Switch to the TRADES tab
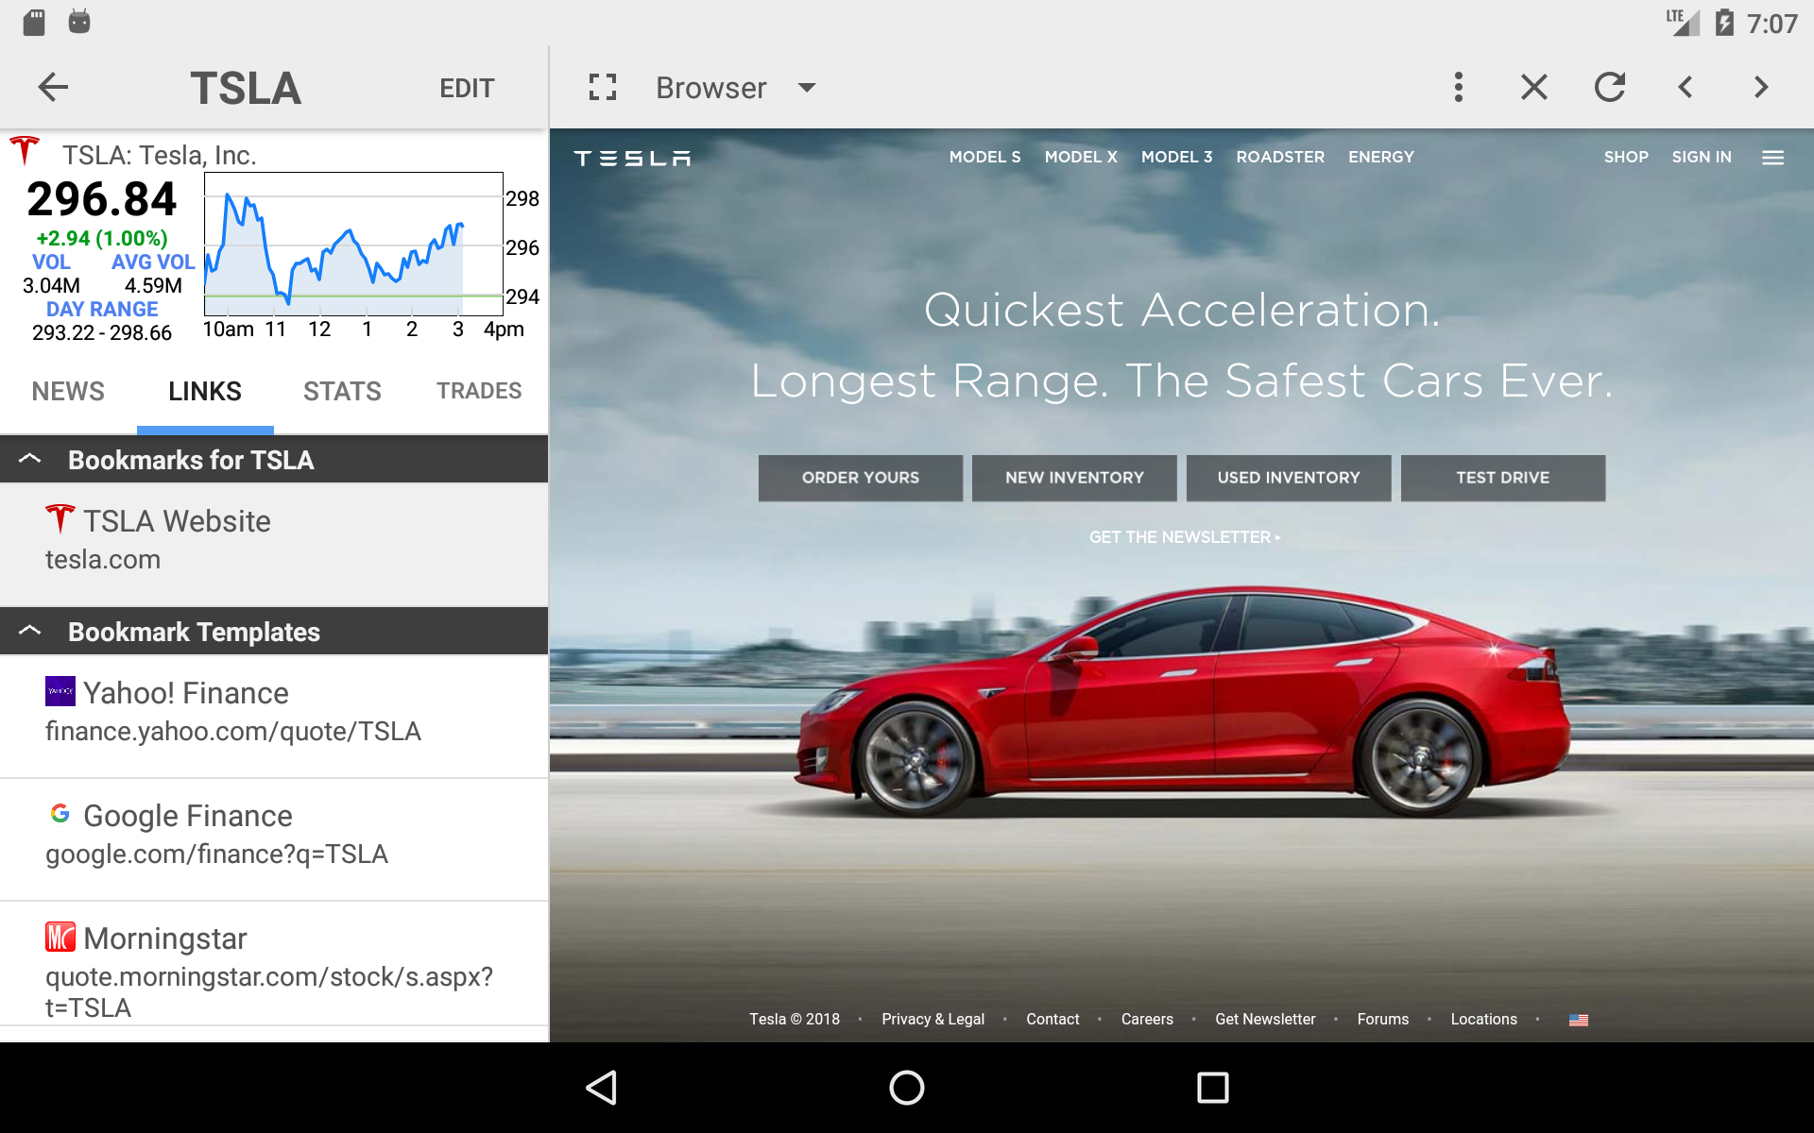 coord(479,391)
